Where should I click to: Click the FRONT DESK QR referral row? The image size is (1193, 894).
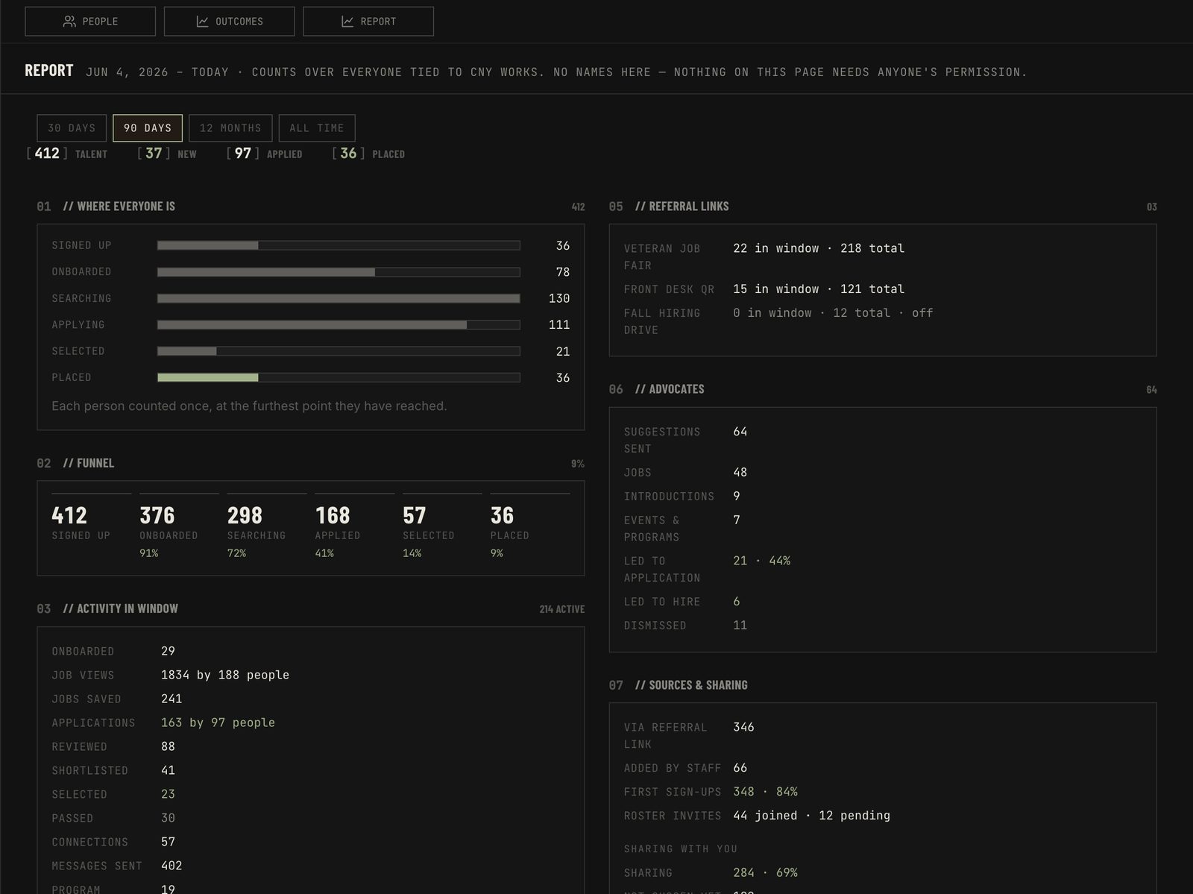pyautogui.click(x=883, y=289)
